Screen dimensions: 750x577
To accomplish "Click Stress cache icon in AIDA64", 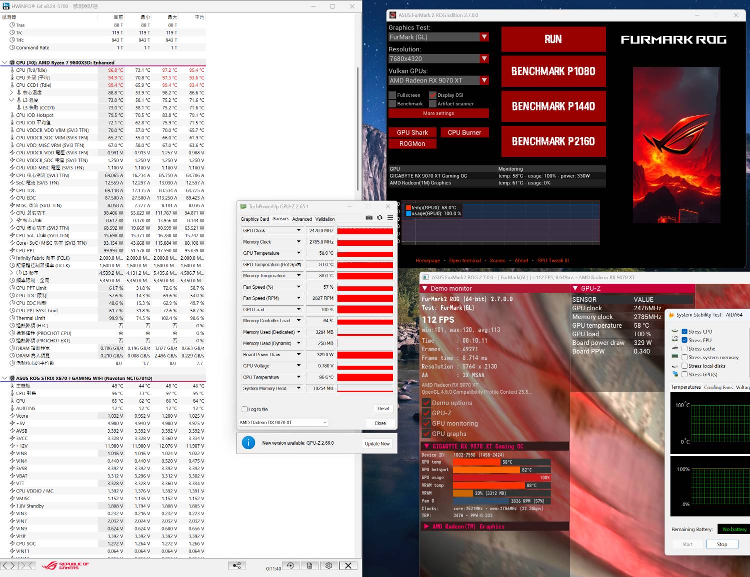I will pyautogui.click(x=675, y=349).
